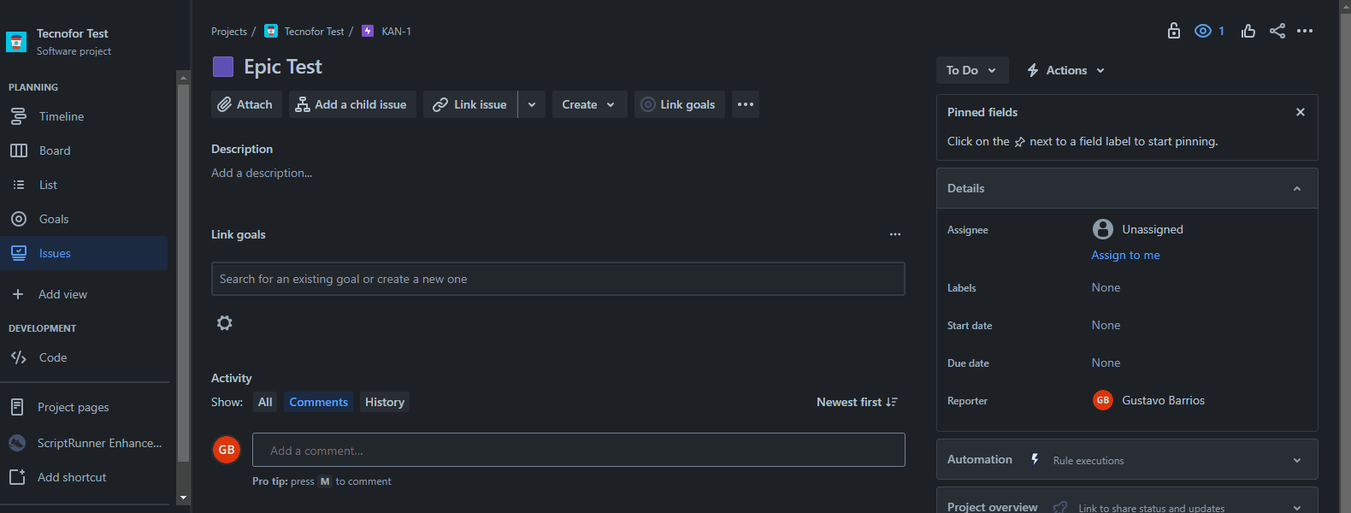Open the gear settings under Link goals

click(225, 323)
